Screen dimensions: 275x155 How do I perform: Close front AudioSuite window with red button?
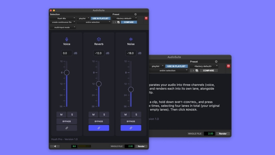pos(51,11)
